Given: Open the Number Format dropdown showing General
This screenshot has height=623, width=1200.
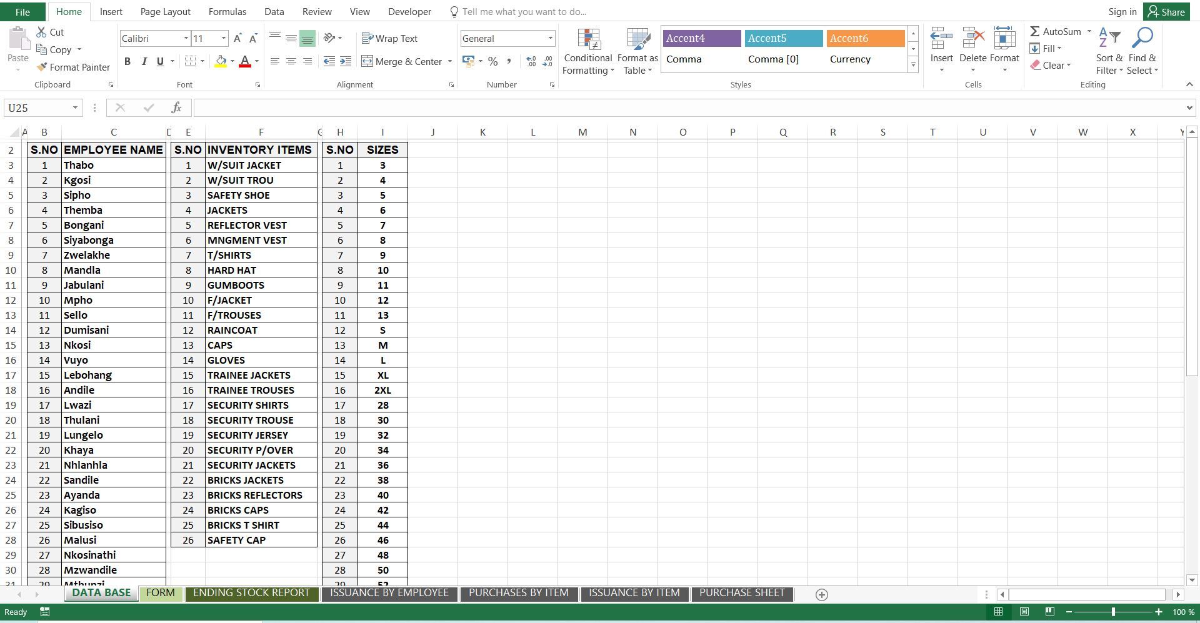Looking at the screenshot, I should (x=550, y=38).
